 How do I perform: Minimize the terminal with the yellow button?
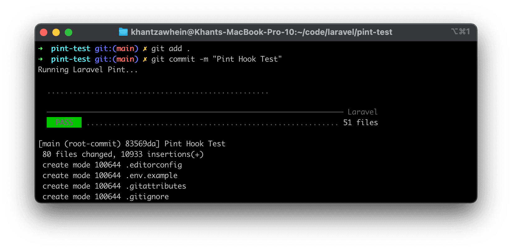click(x=56, y=32)
